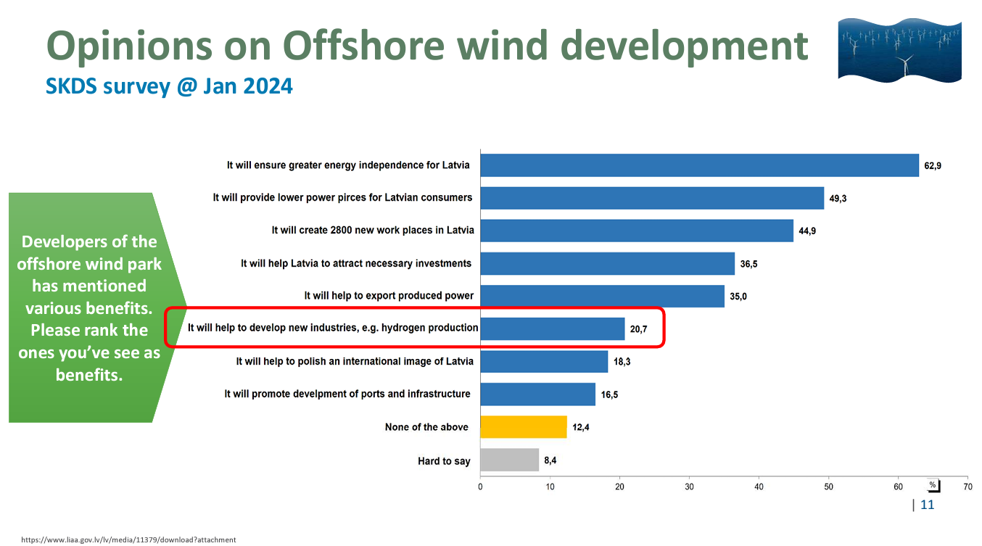Click the 20,7 value label
982x546 pixels.
pyautogui.click(x=638, y=329)
